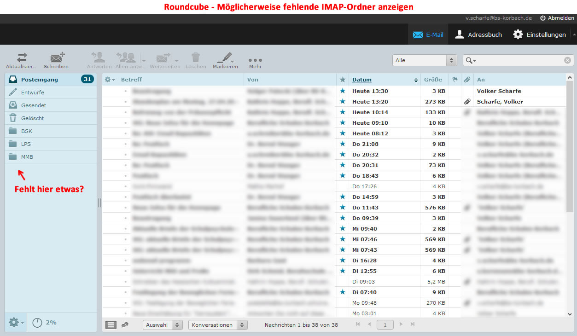Click the page number field showing 1
This screenshot has height=336, width=577.
tap(385, 325)
